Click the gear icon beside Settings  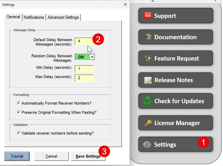147,145
